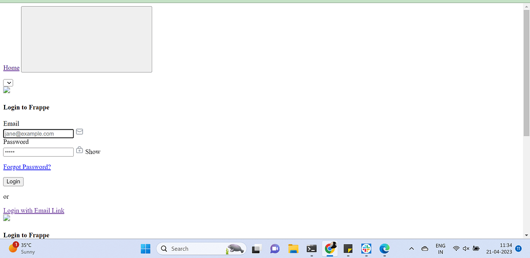Click the Wi-Fi network tray icon
This screenshot has height=258, width=530.
[456, 249]
